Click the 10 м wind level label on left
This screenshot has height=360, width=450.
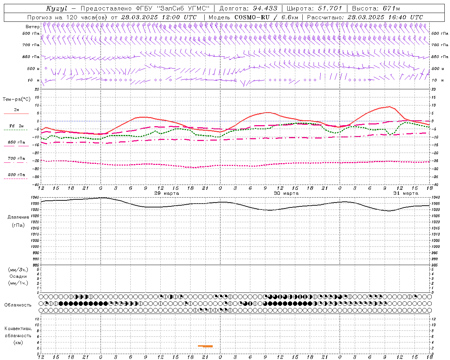[33, 80]
